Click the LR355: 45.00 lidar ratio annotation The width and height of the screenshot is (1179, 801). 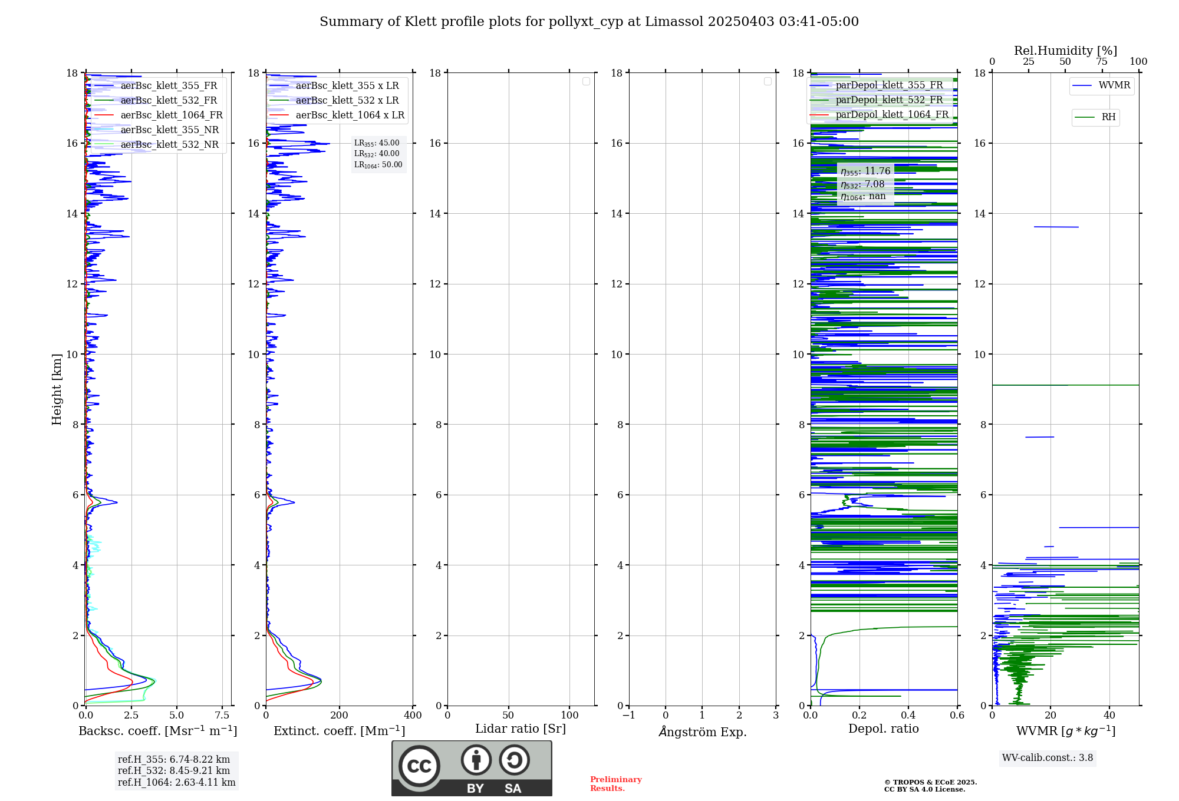pos(377,143)
